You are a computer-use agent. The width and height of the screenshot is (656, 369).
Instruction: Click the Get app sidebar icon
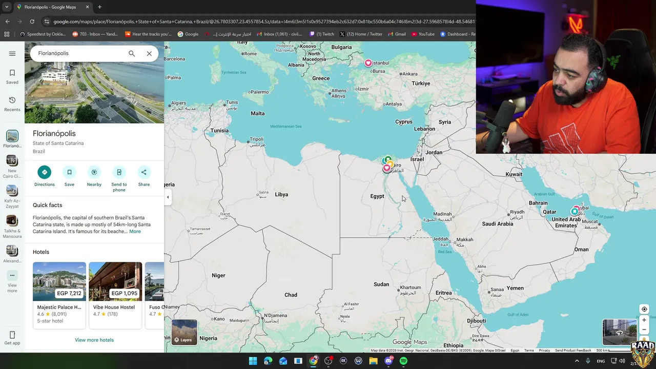pyautogui.click(x=12, y=338)
